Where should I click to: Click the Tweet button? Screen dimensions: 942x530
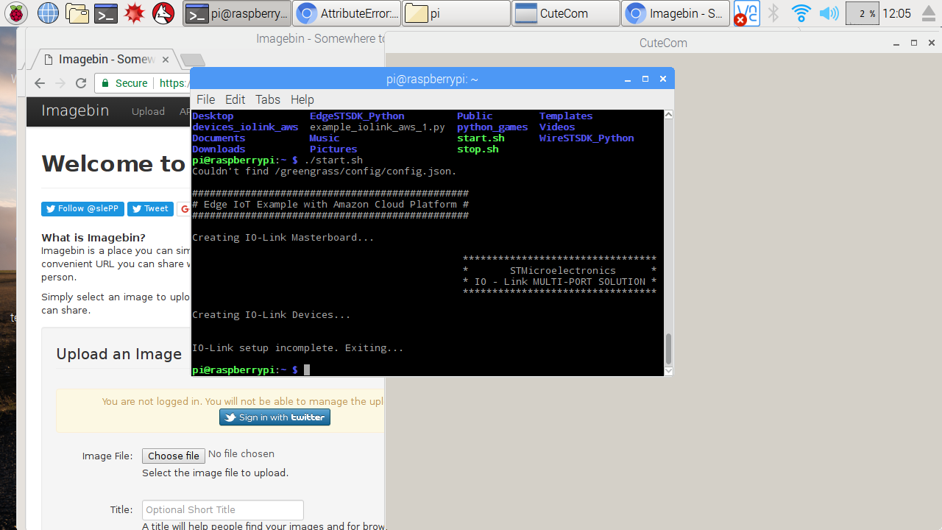[x=150, y=209]
